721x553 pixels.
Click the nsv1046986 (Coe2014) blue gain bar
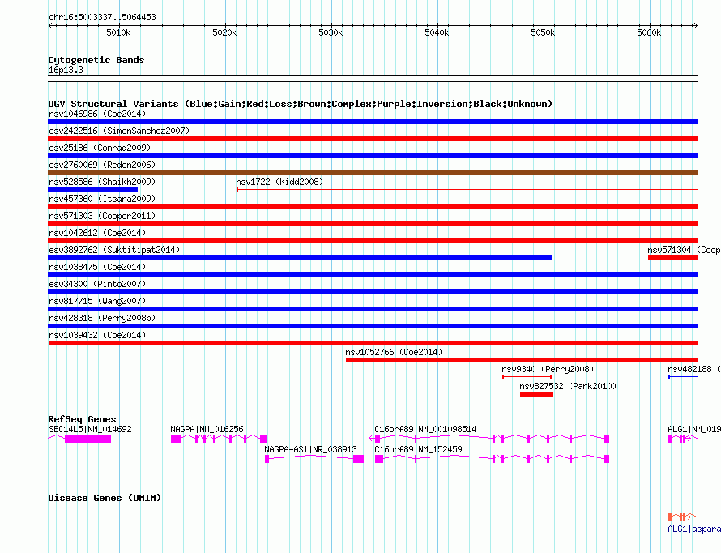tap(373, 122)
